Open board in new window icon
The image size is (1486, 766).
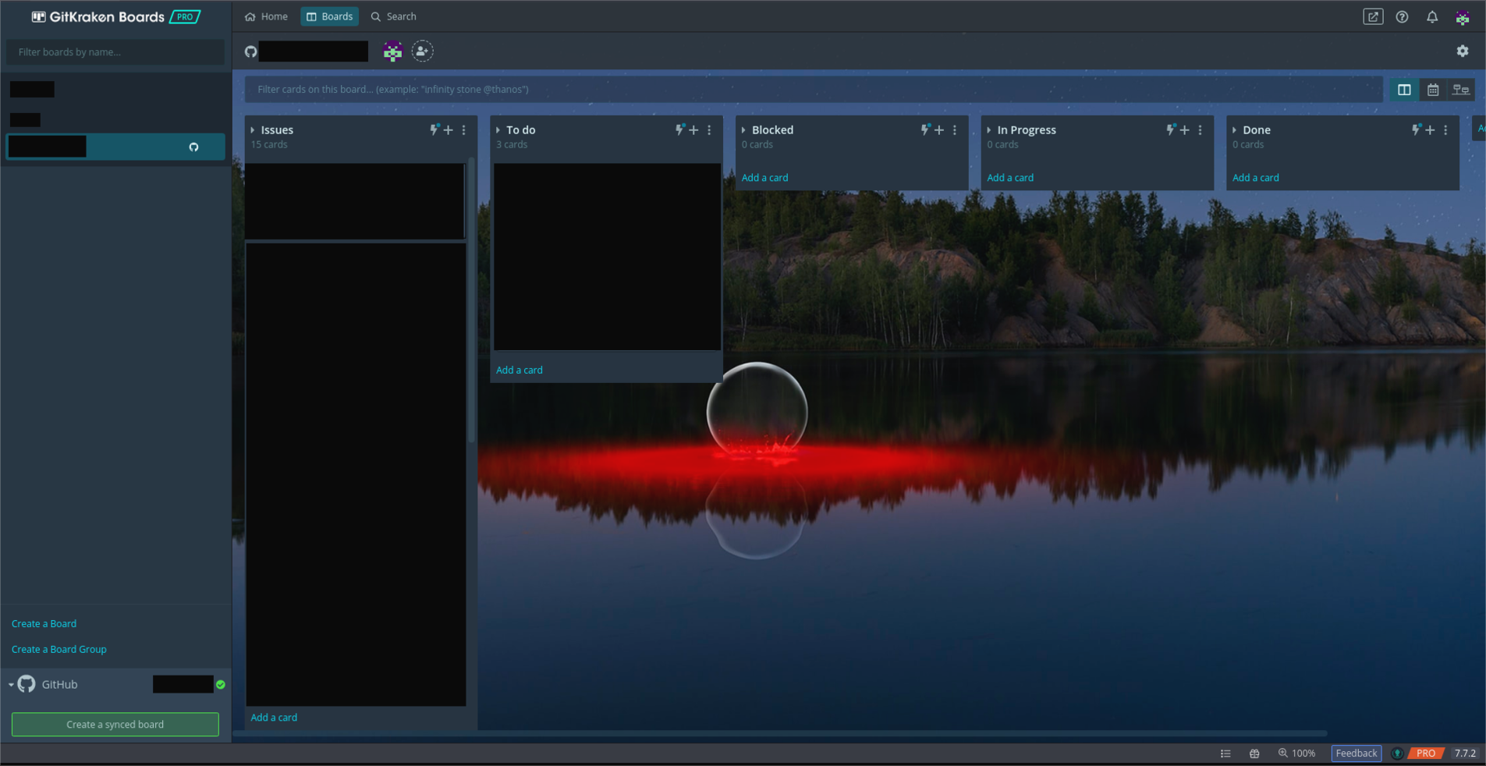(1373, 16)
